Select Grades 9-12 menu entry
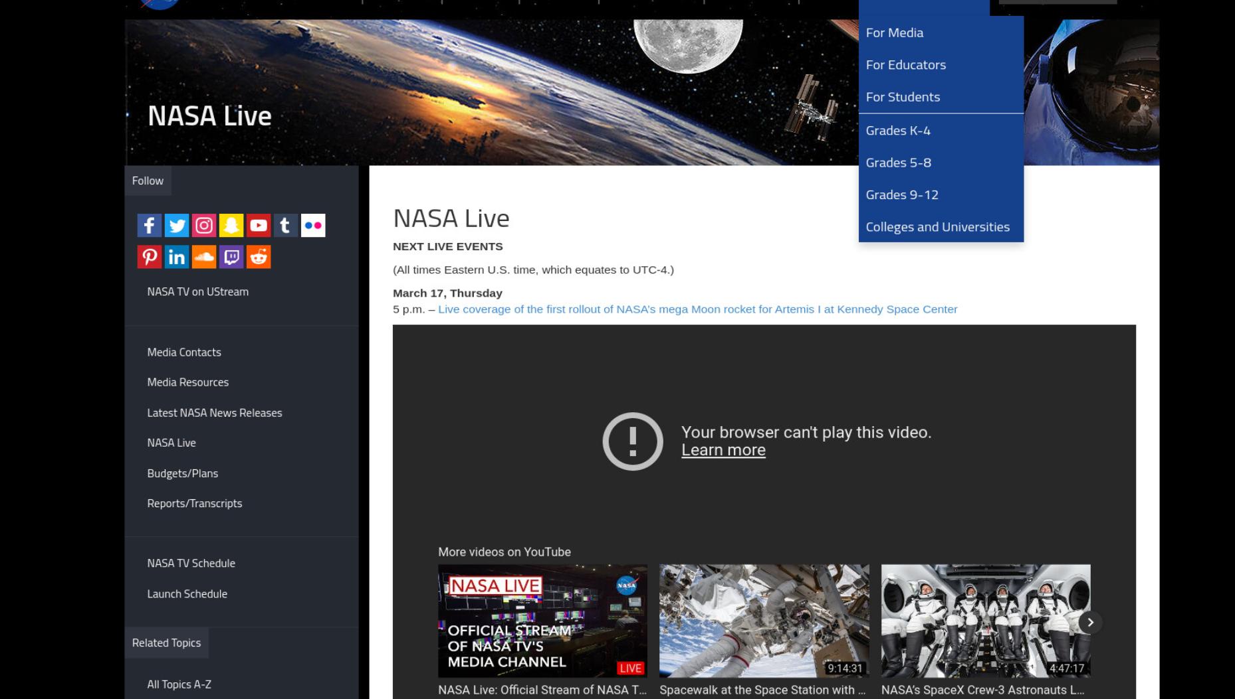 [941, 194]
